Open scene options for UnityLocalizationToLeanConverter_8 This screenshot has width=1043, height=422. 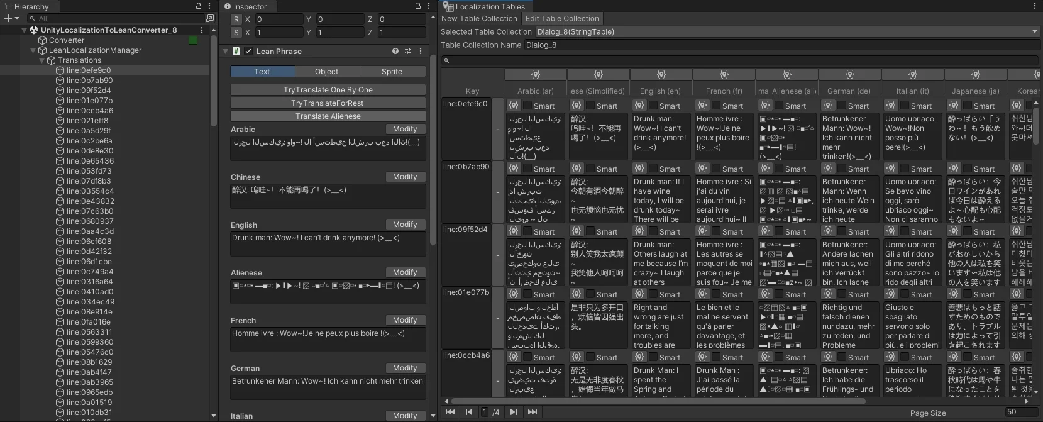[x=202, y=30]
